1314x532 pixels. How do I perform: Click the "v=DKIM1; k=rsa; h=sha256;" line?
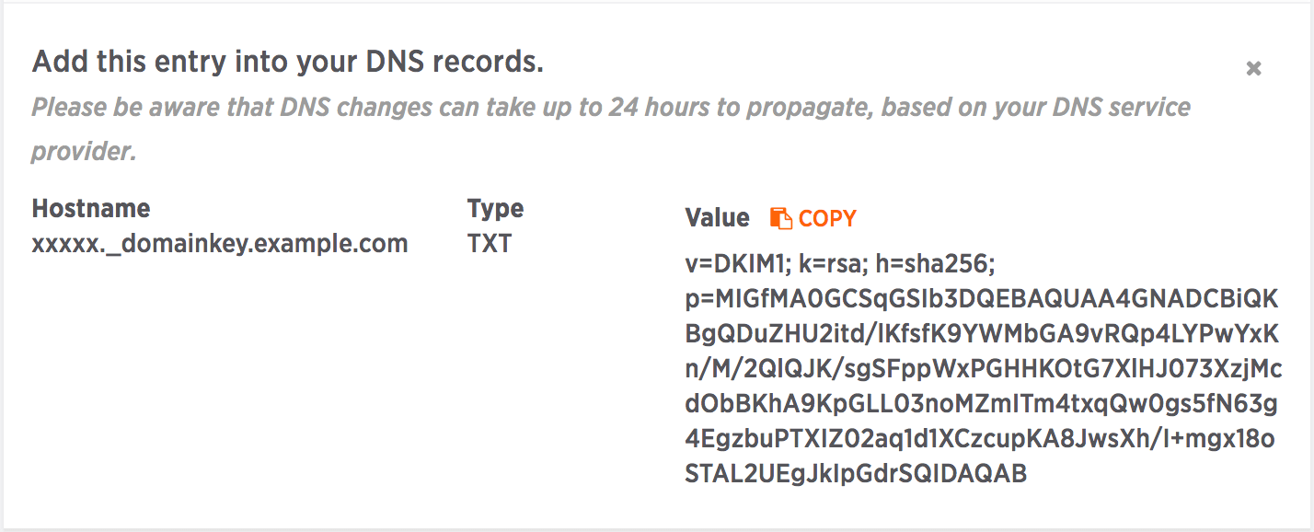click(841, 265)
